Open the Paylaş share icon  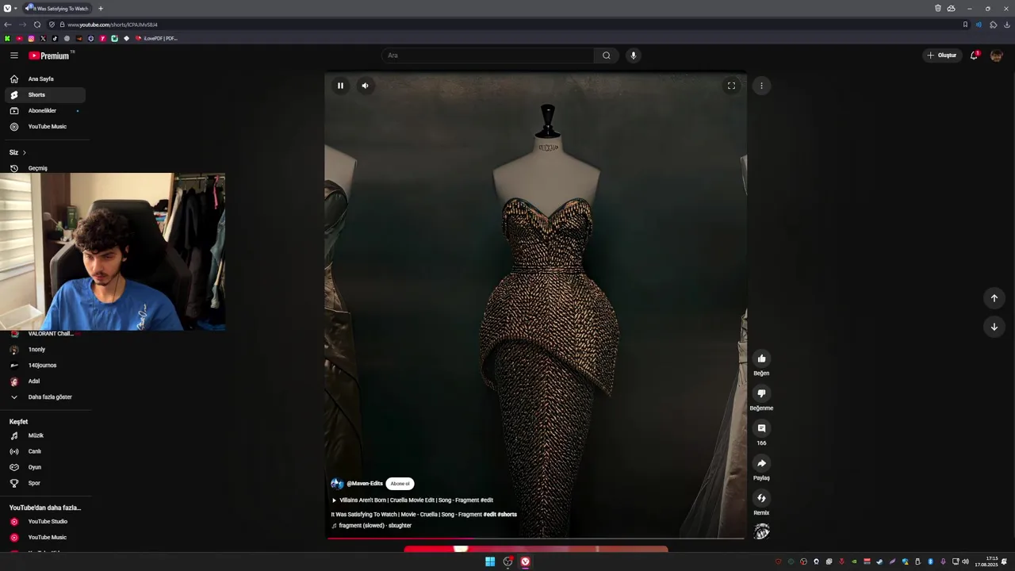pos(761,463)
